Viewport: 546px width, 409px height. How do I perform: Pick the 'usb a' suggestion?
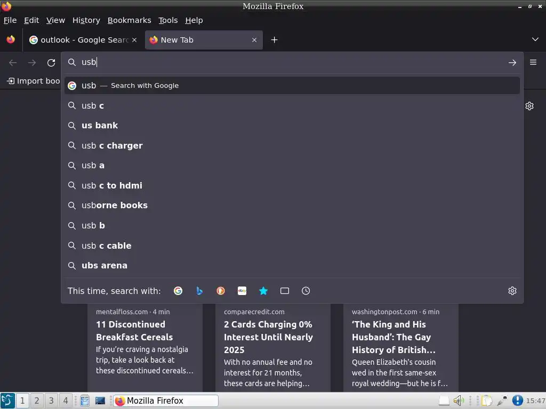tap(292, 166)
